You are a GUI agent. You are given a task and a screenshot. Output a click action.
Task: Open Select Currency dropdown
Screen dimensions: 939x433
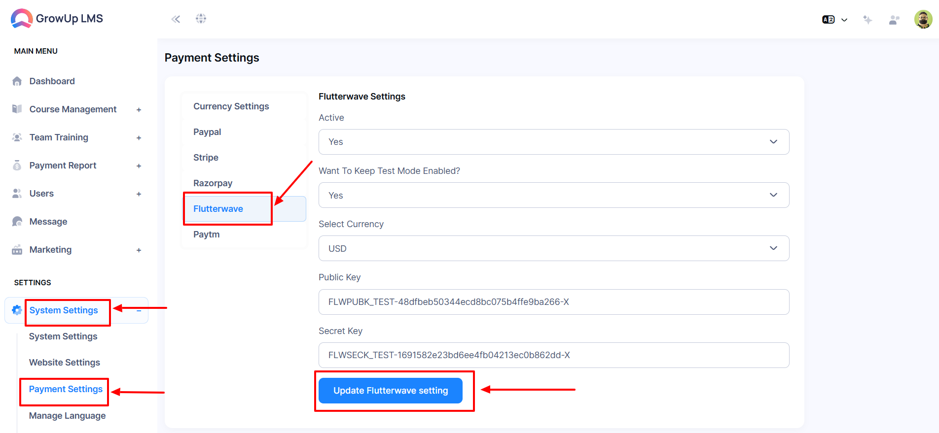[x=554, y=248]
